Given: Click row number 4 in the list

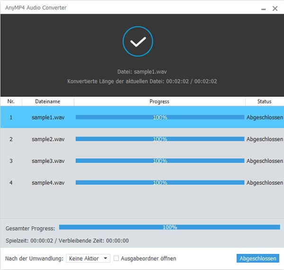Looking at the screenshot, I should tap(11, 183).
